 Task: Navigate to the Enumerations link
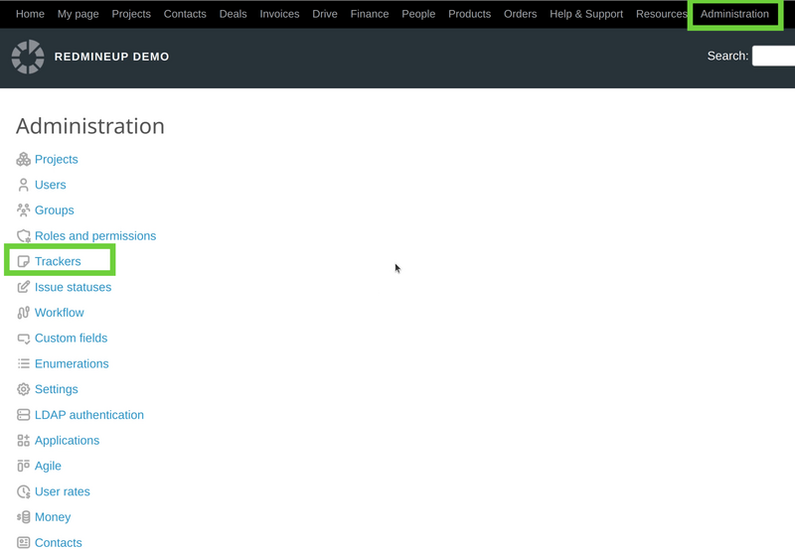(x=72, y=364)
